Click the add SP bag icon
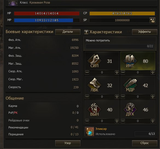The image size is (160, 149). 153,20
